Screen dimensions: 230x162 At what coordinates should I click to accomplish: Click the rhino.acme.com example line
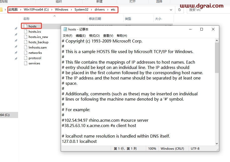point(105,120)
